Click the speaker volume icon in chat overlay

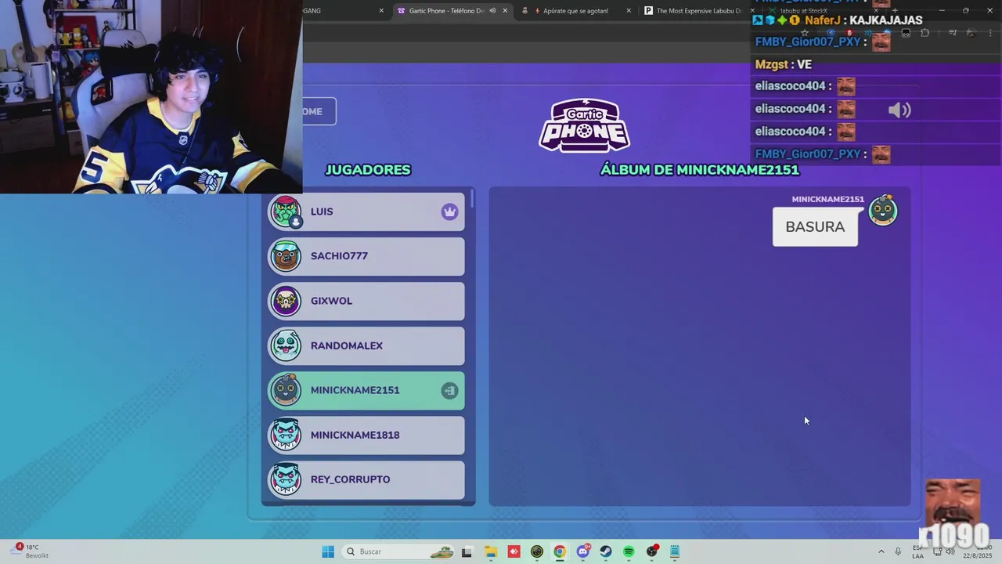coord(899,110)
